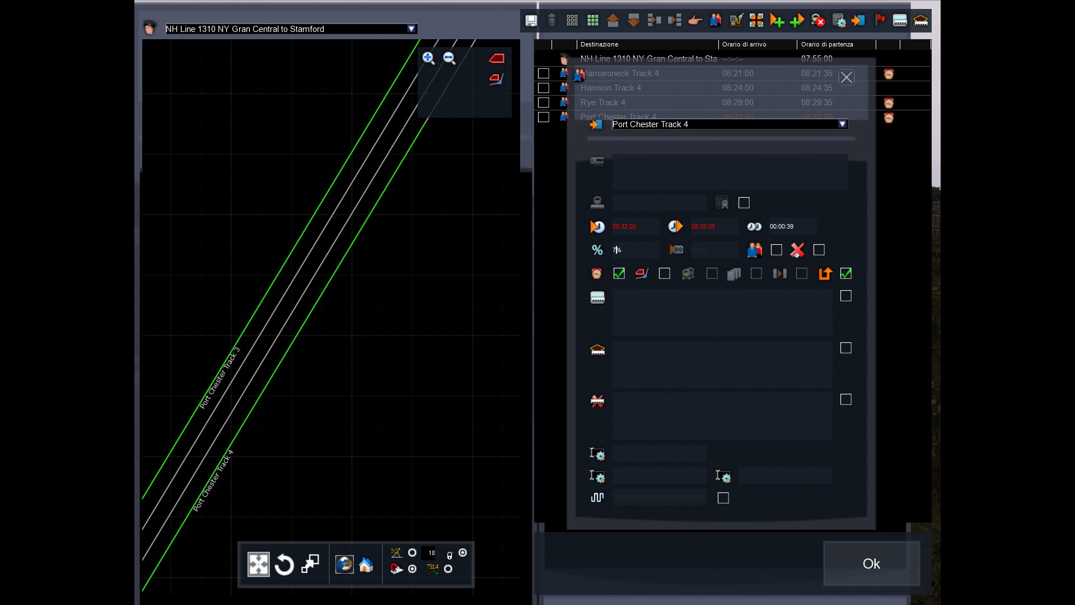
Task: Toggle the padlock lock radio button
Action: click(462, 553)
